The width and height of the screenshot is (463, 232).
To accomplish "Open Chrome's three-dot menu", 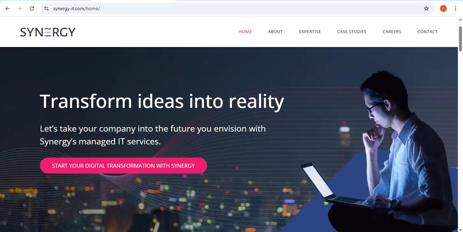I will click(x=456, y=8).
